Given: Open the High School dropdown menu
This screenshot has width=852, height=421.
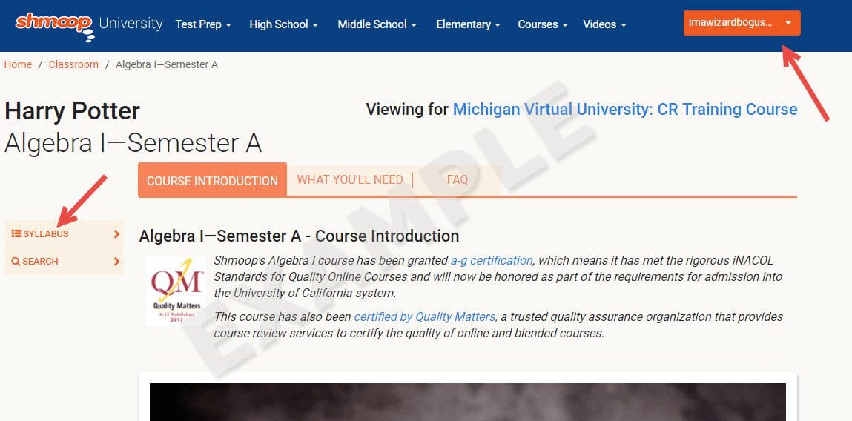Looking at the screenshot, I should pos(283,24).
